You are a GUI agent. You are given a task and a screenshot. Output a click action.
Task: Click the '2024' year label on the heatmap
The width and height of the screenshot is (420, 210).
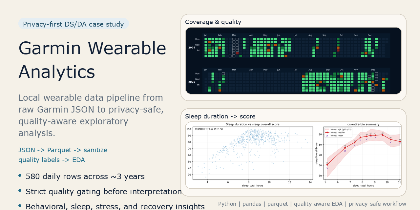[192, 48]
